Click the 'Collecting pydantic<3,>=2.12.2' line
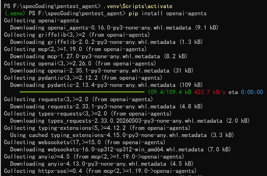 coord(83,78)
